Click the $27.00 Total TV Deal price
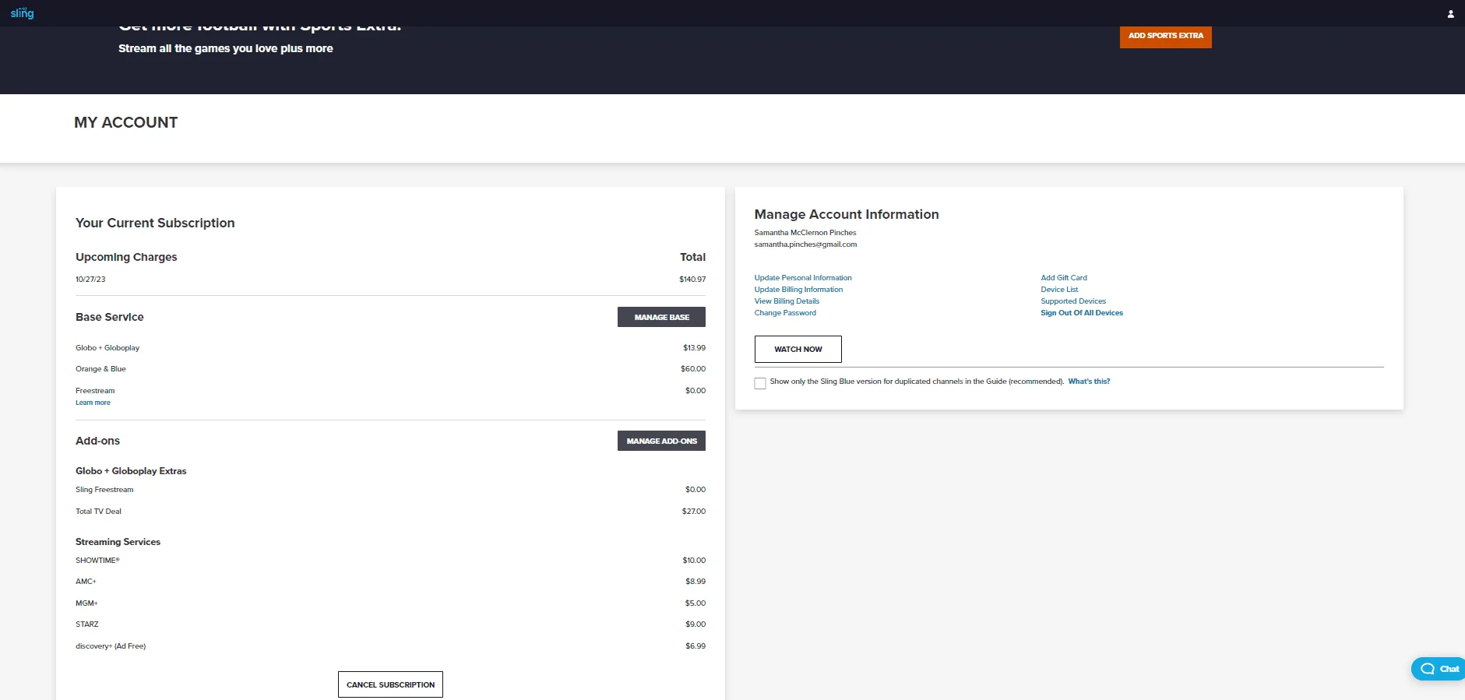 (x=694, y=512)
